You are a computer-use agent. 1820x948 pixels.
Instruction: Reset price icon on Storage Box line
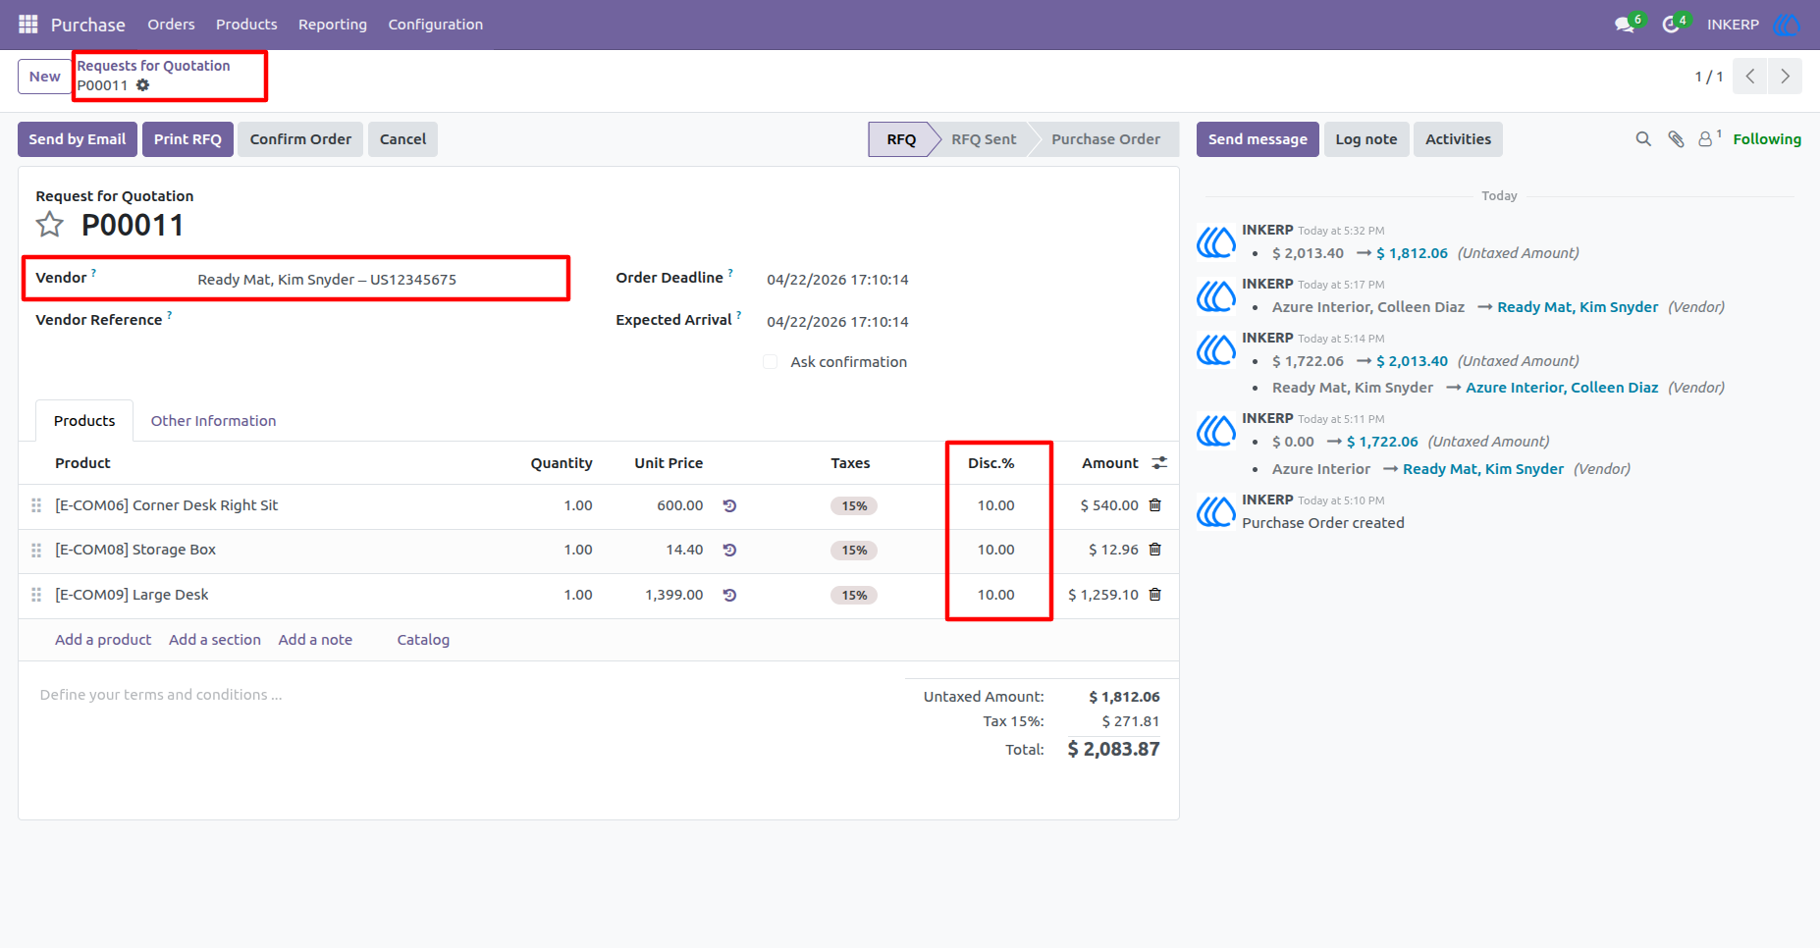729,550
